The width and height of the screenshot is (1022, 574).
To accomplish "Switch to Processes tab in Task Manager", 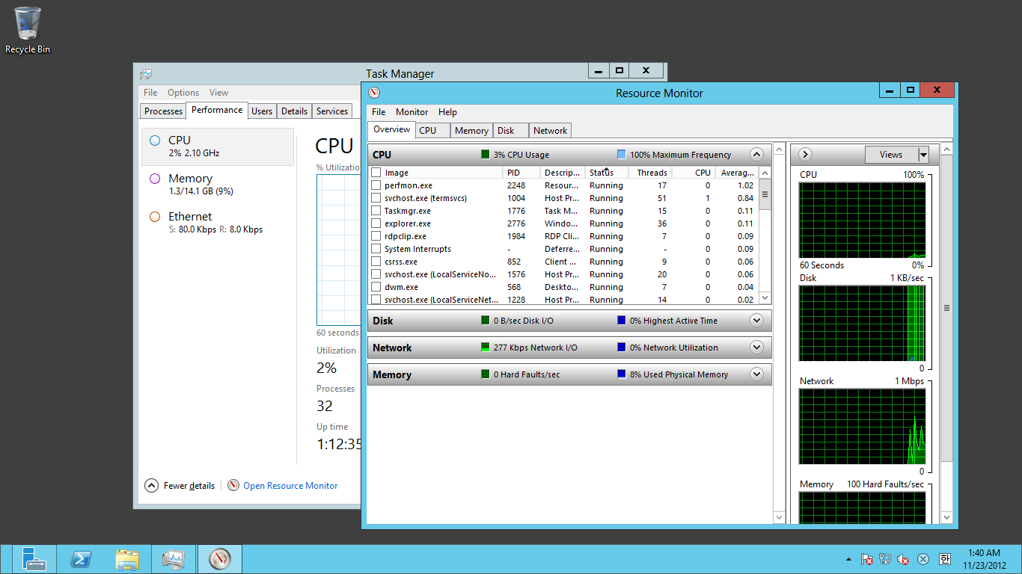I will 163,111.
